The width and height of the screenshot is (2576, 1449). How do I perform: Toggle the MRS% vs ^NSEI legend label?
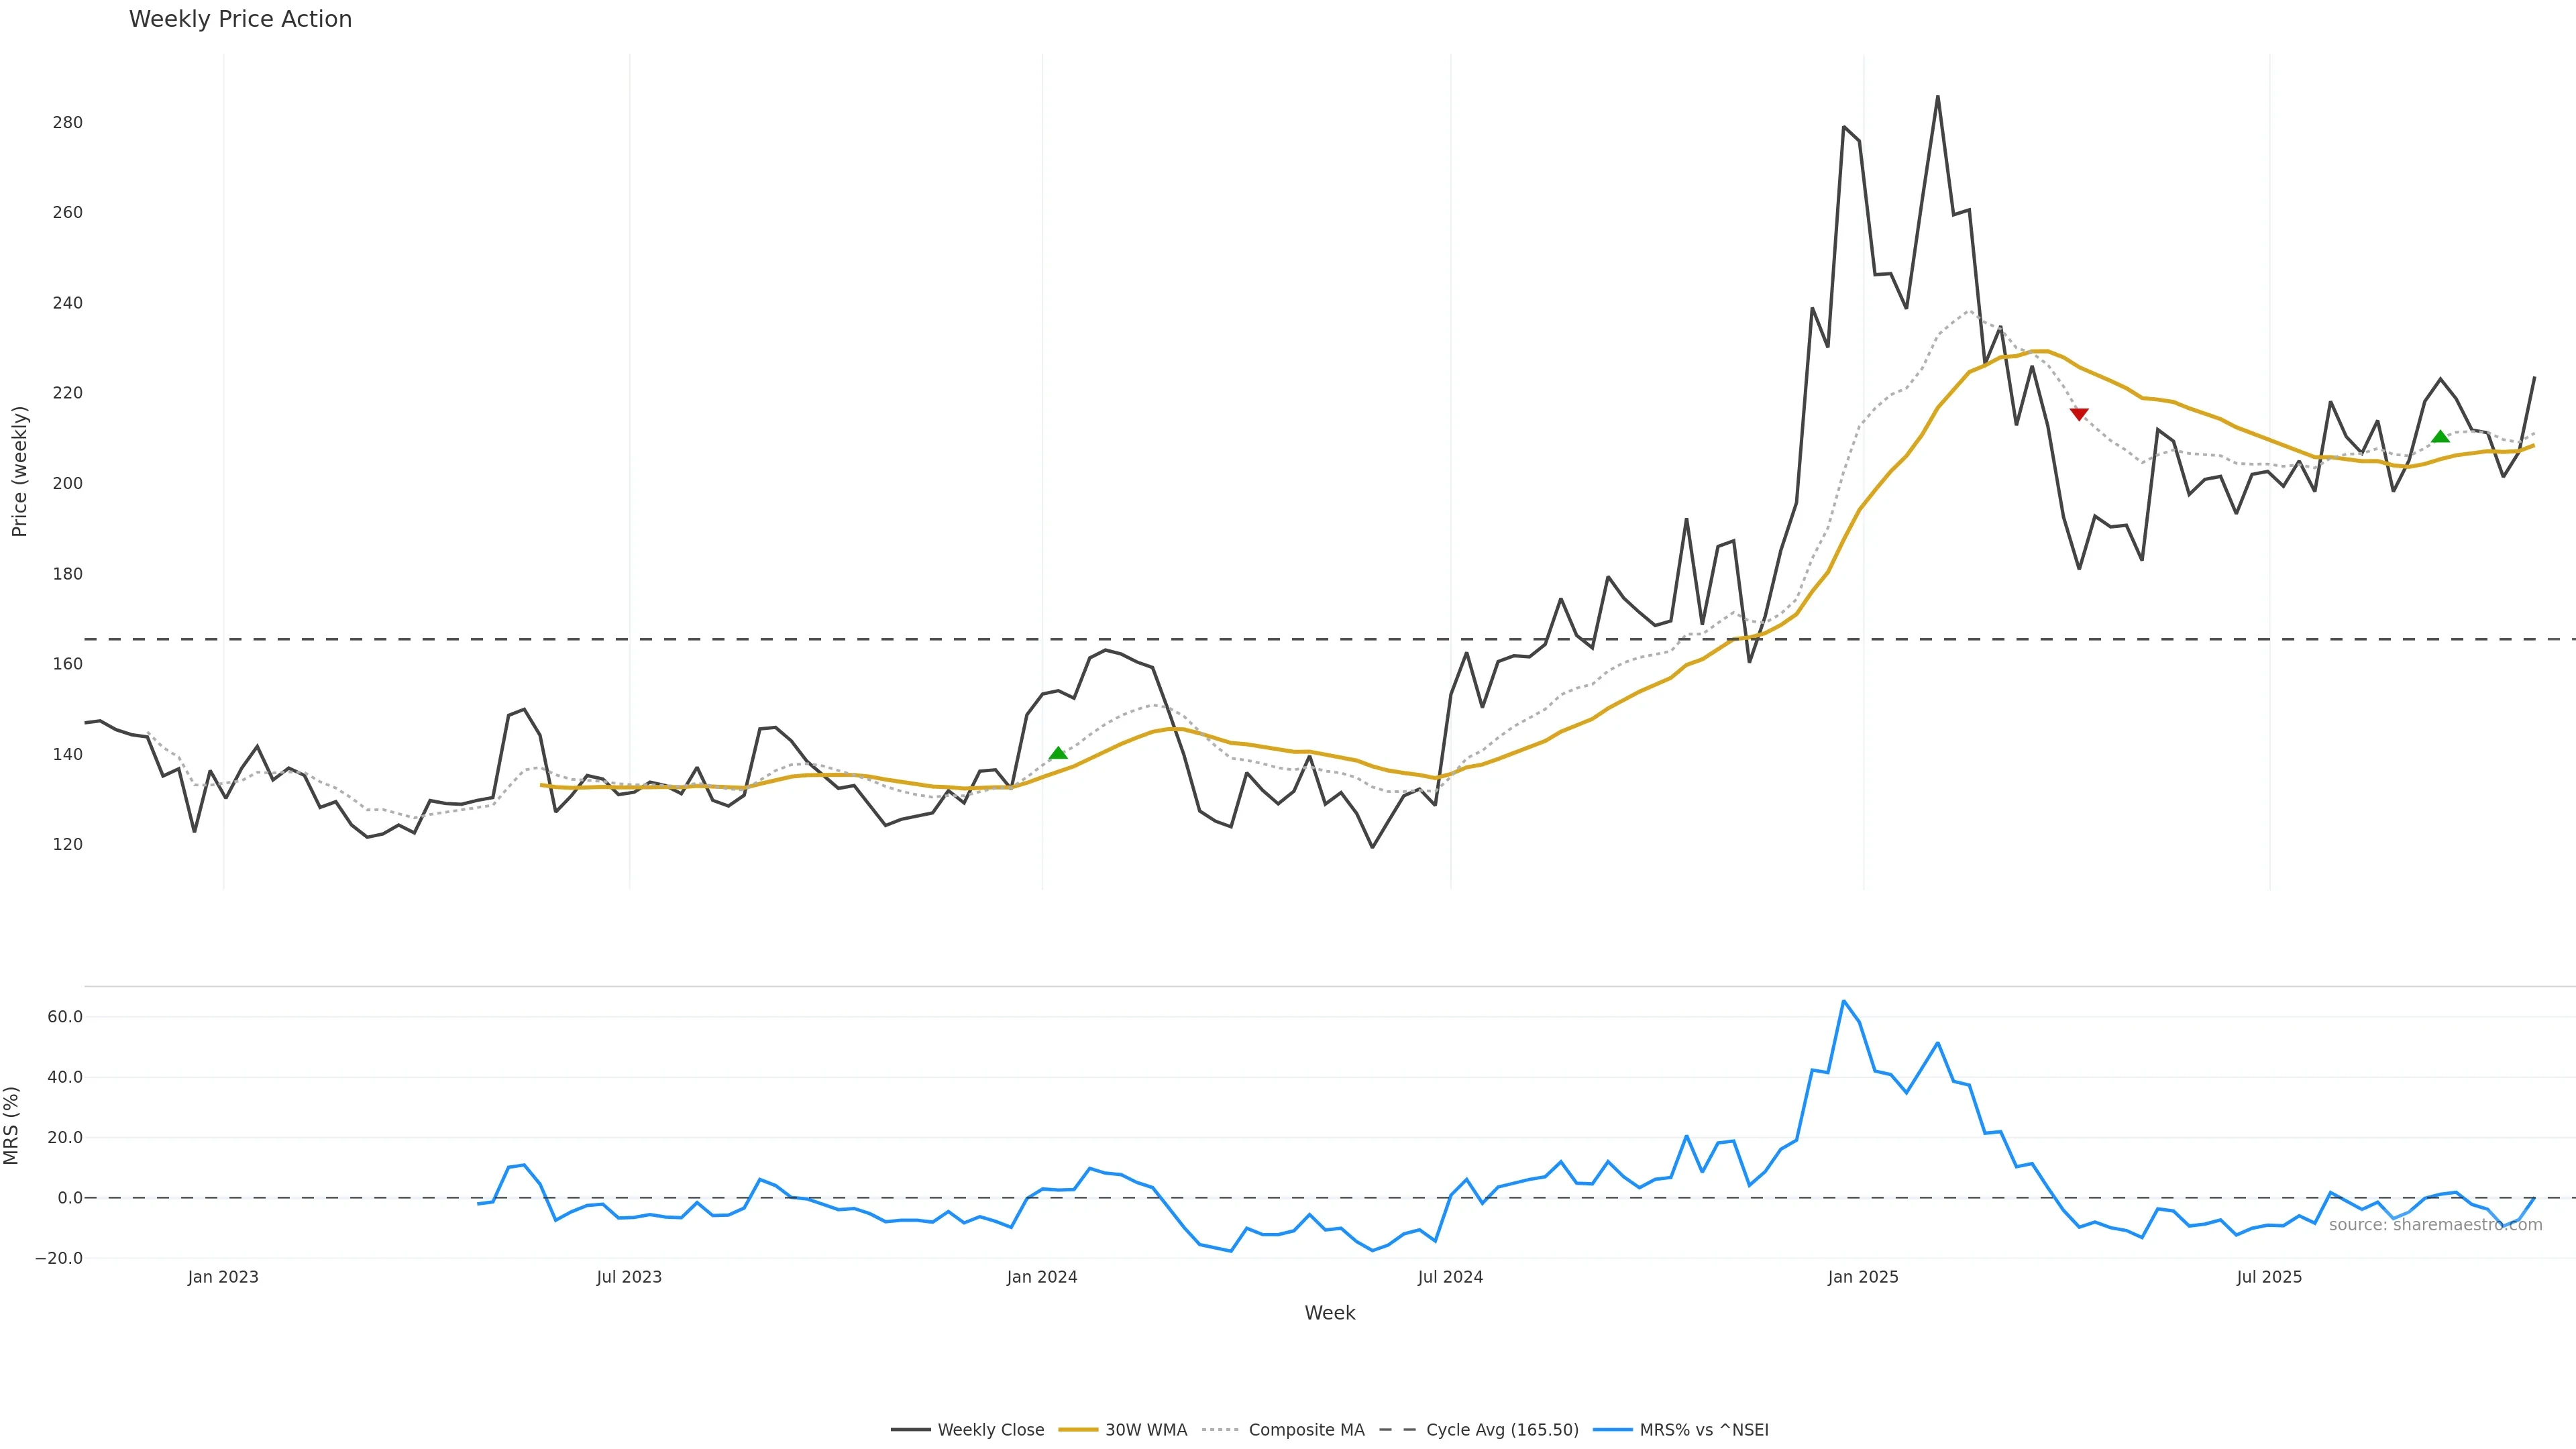tap(1704, 1430)
